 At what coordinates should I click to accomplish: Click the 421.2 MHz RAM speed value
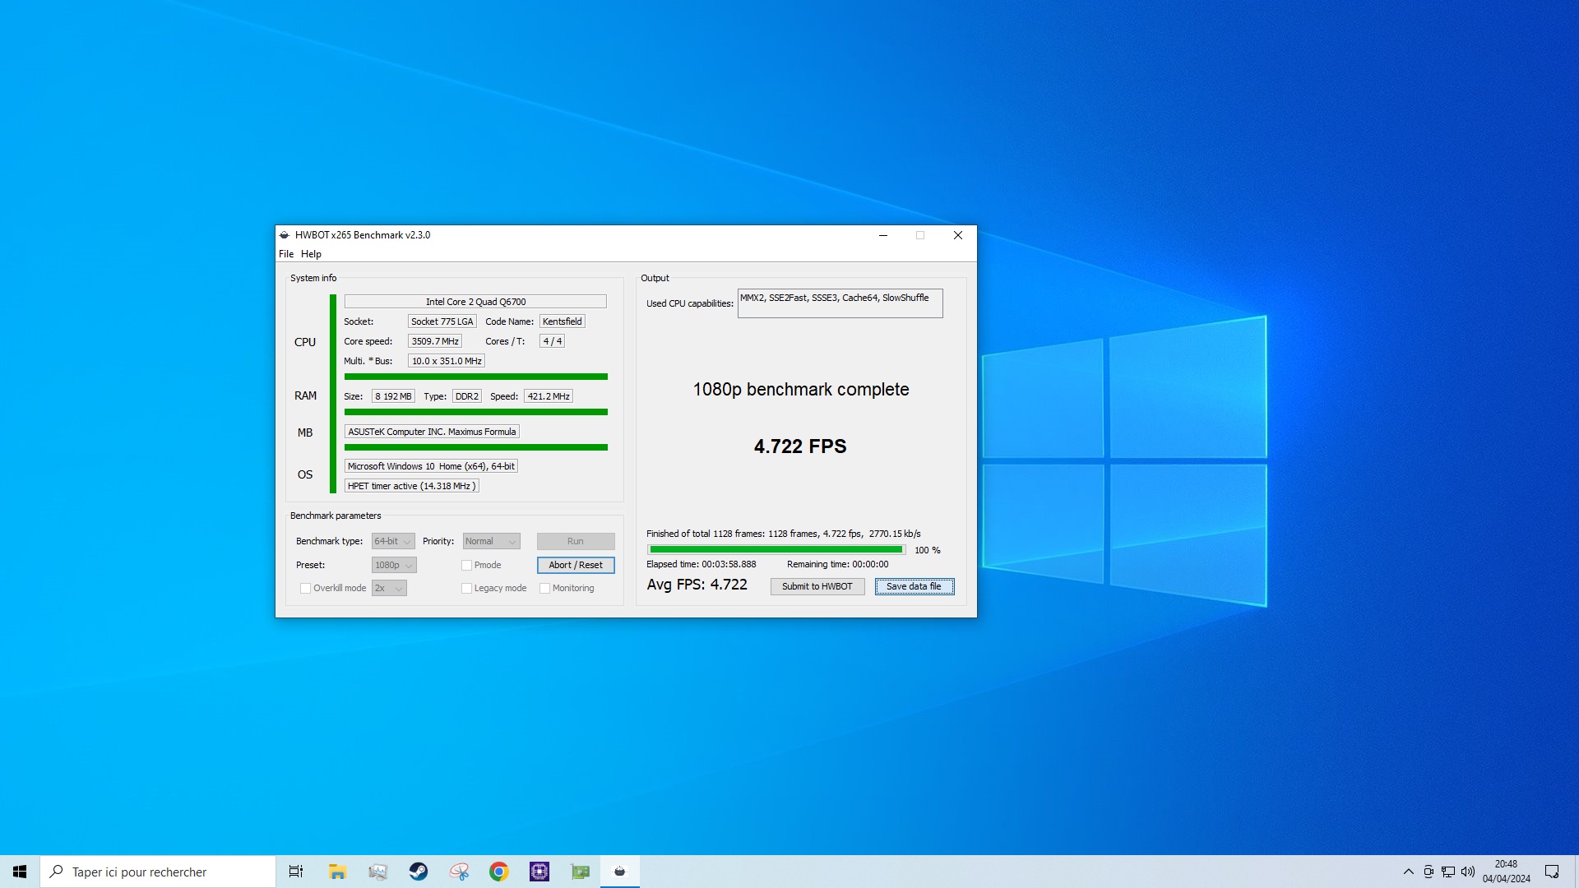[x=549, y=396]
